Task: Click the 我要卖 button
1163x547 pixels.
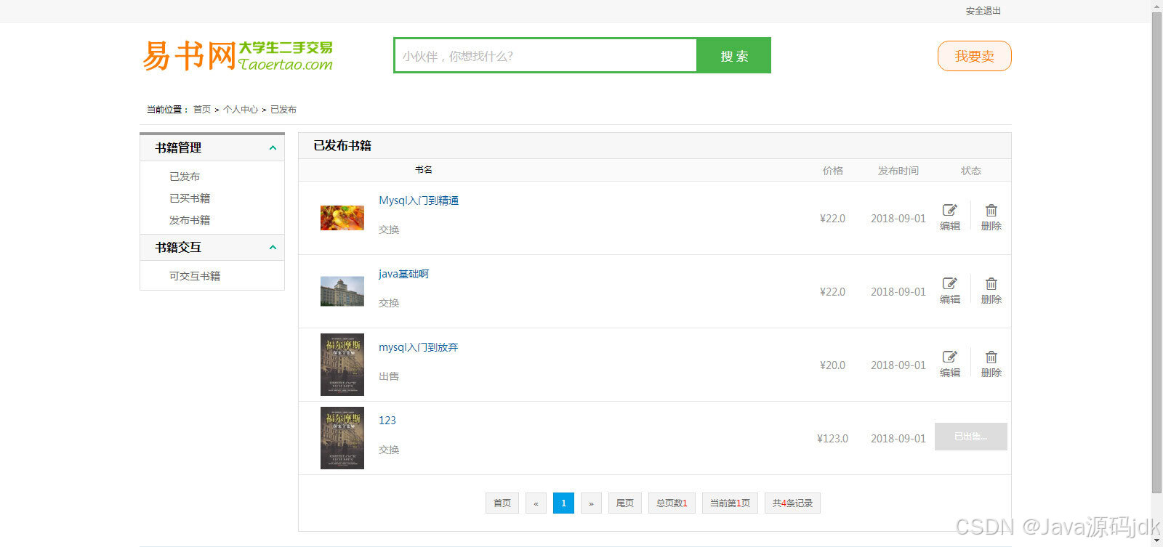Action: tap(974, 56)
